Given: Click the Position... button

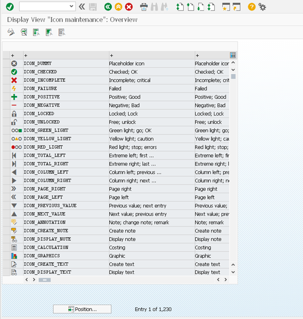Looking at the screenshot, I should [x=82, y=309].
